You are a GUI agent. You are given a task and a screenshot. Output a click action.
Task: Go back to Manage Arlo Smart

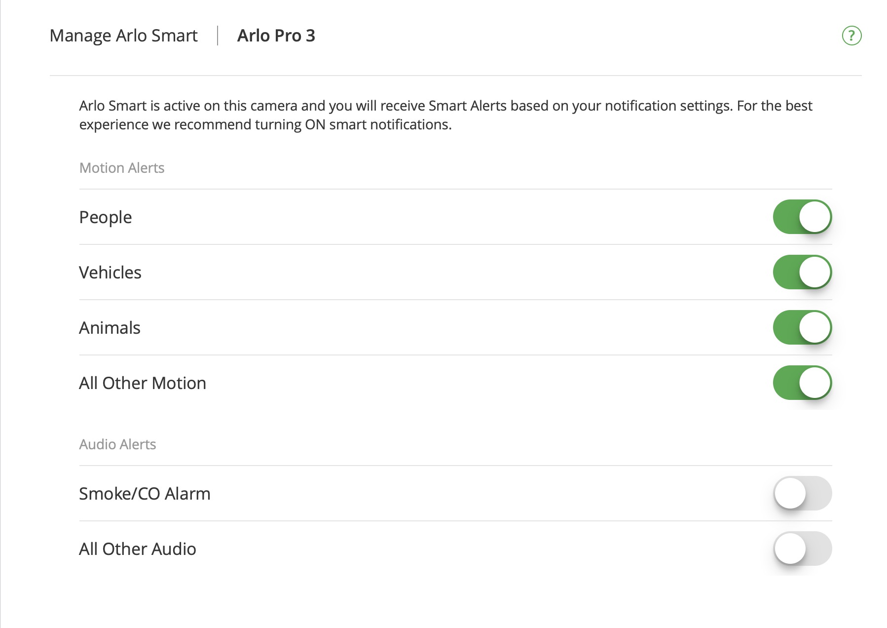coord(124,36)
